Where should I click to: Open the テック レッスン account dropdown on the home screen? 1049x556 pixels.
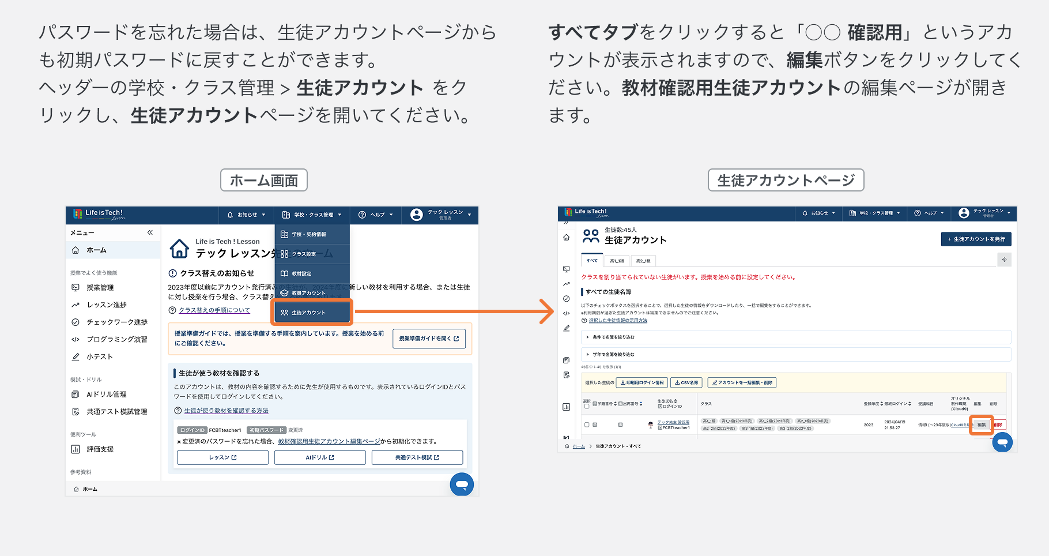[441, 215]
